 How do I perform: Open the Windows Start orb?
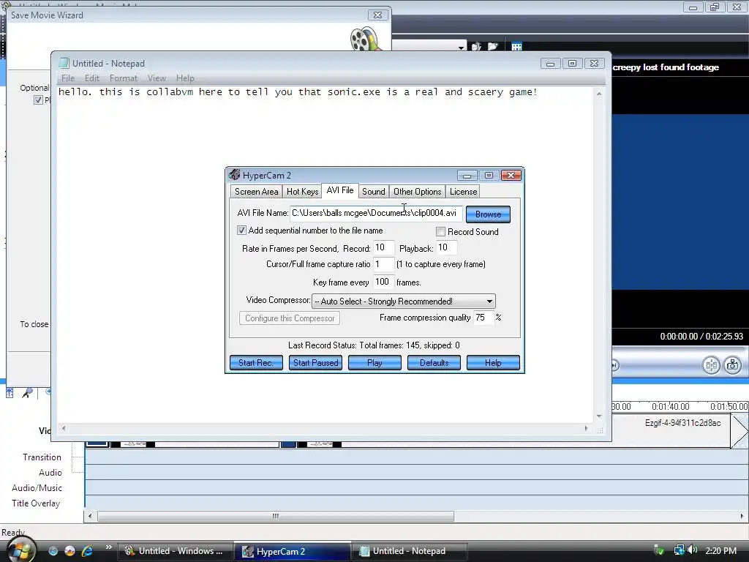click(20, 550)
